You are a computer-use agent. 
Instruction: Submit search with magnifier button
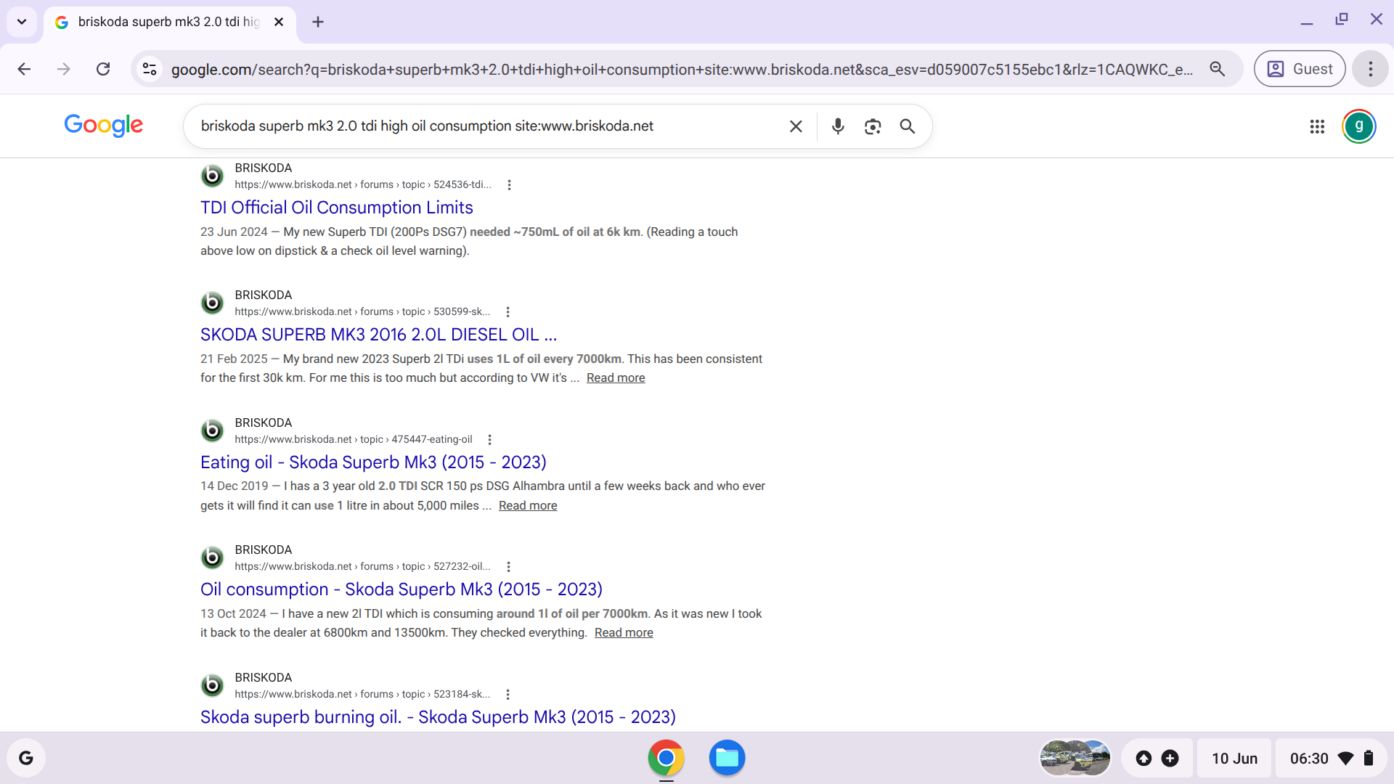click(908, 126)
